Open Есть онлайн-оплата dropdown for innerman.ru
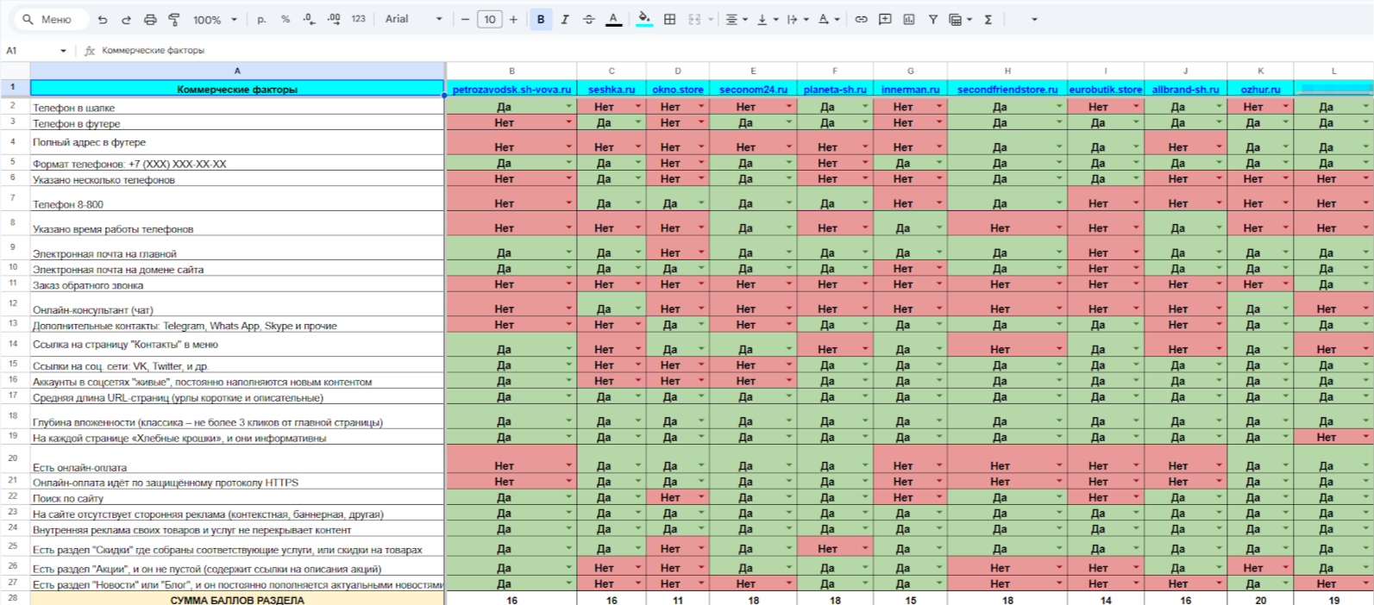The width and height of the screenshot is (1374, 605). coord(939,465)
